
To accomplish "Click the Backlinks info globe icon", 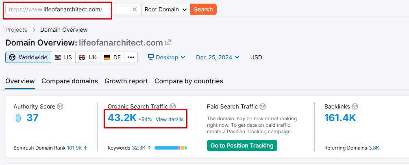I will [355, 106].
